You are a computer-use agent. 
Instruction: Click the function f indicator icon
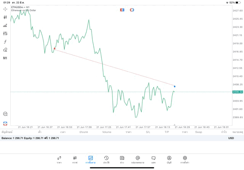[x=5, y=42]
